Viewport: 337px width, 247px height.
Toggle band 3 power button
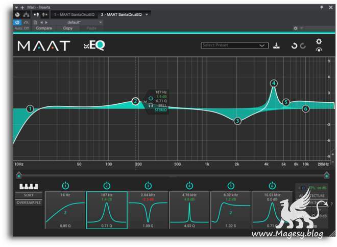coord(148,186)
